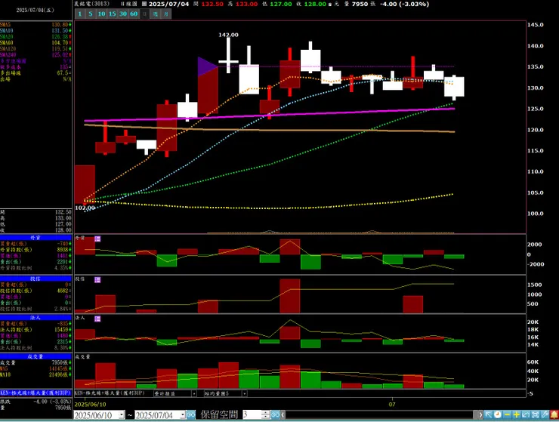Image resolution: width=559 pixels, height=422 pixels.
Task: Click the KEN-極光線+爆大量 label in bottom chart strip
Action: pyautogui.click(x=110, y=393)
